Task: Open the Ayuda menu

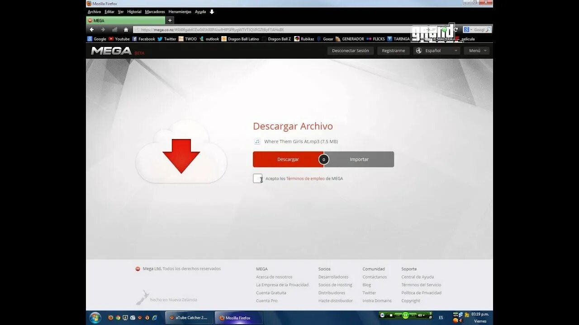Action: 200,12
